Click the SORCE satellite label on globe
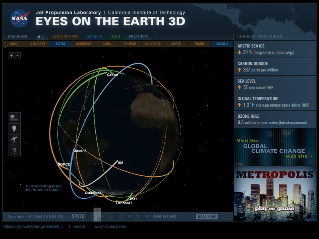This screenshot has width=319, height=239. (64, 164)
